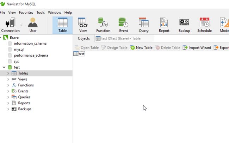Screen dimensions: 229x143
Task: Collapse the test database node
Action: [x=4, y=67]
